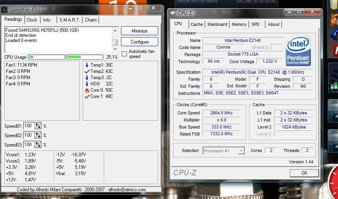This screenshot has width=338, height=199.
Task: Switch to CPU-Z Cache tab
Action: (x=197, y=24)
